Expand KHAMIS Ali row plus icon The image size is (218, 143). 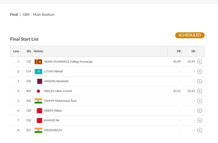pyautogui.click(x=199, y=120)
